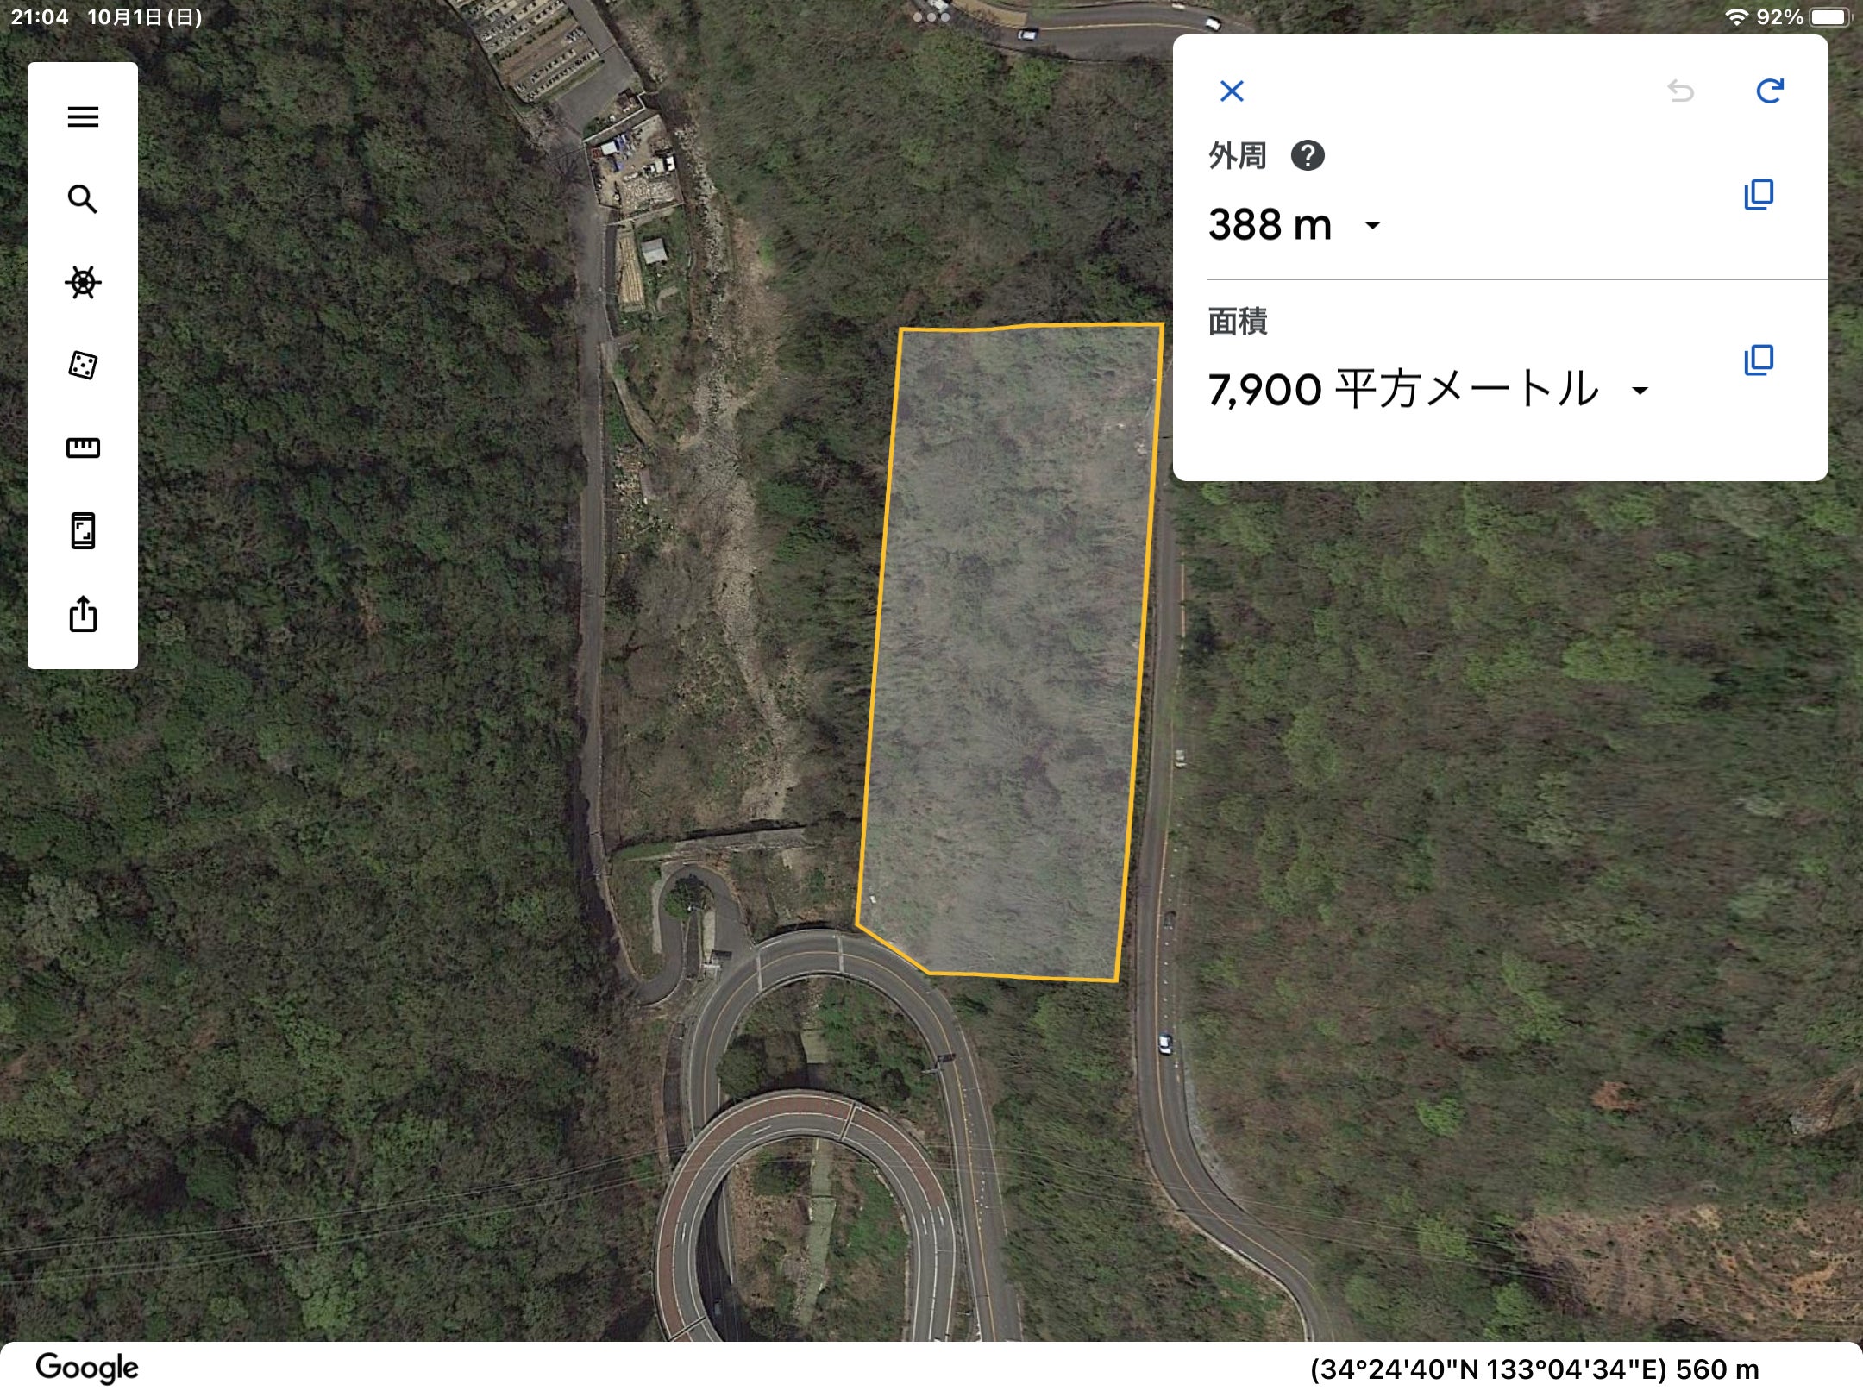
Task: Open the search tool
Action: tap(83, 199)
